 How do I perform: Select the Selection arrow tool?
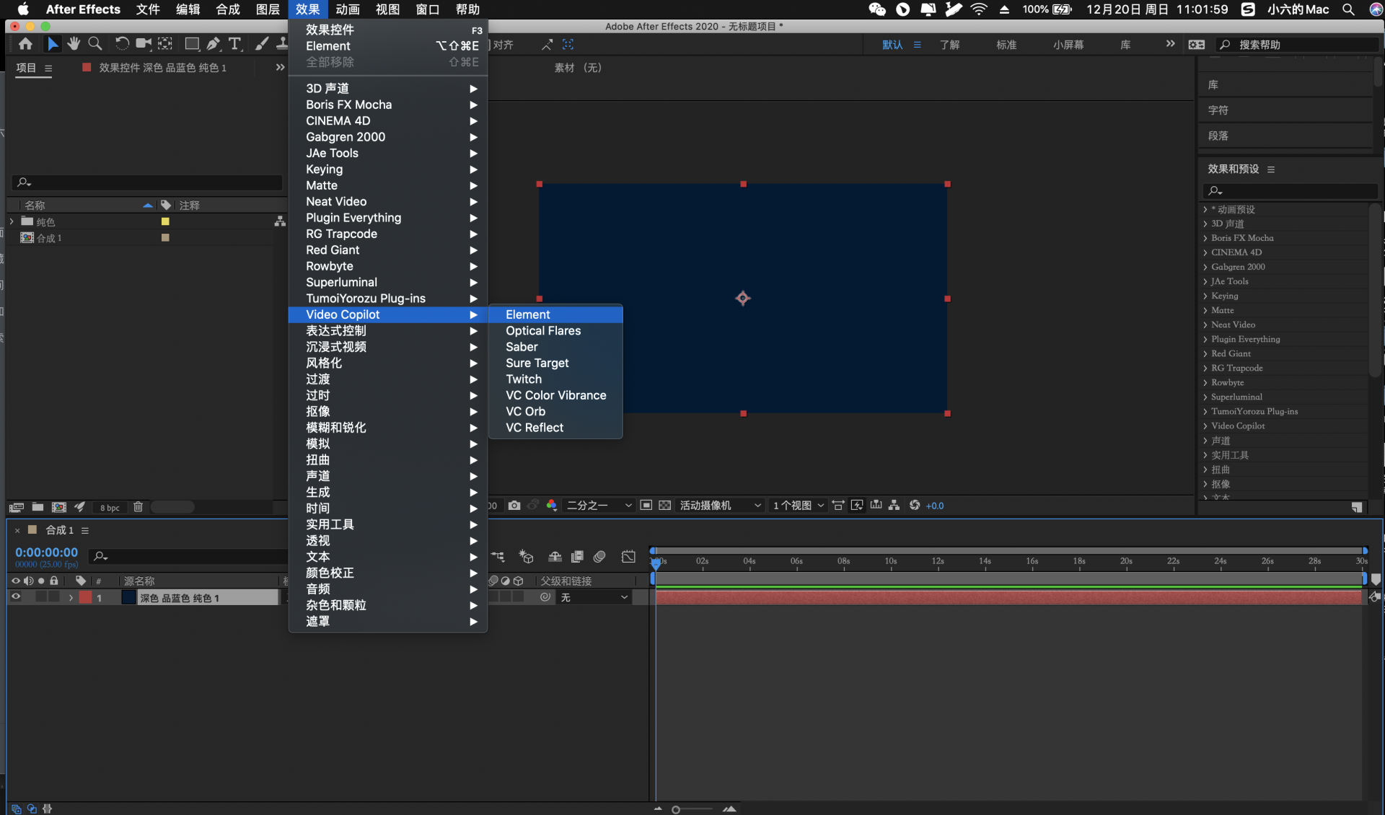[52, 44]
